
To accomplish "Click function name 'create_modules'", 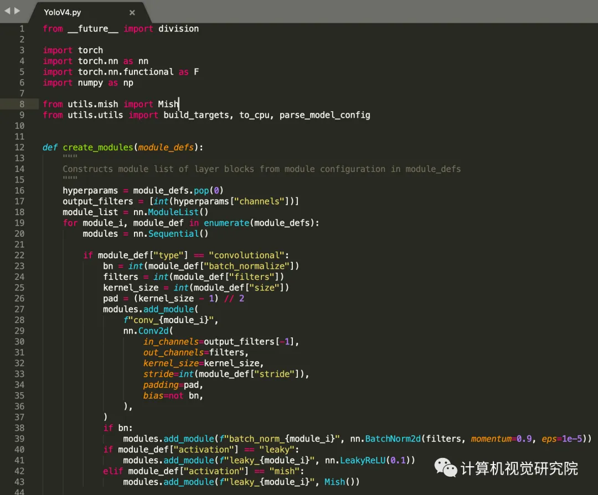I will click(98, 147).
